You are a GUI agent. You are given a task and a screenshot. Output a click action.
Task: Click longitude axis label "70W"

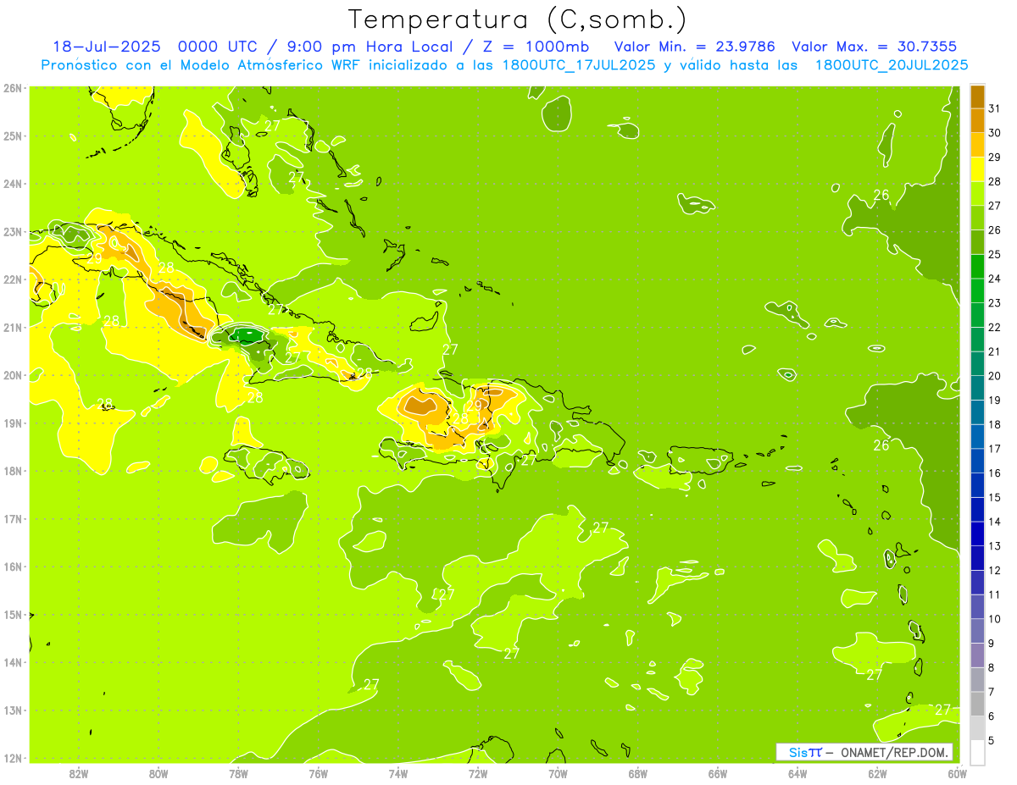tap(558, 773)
